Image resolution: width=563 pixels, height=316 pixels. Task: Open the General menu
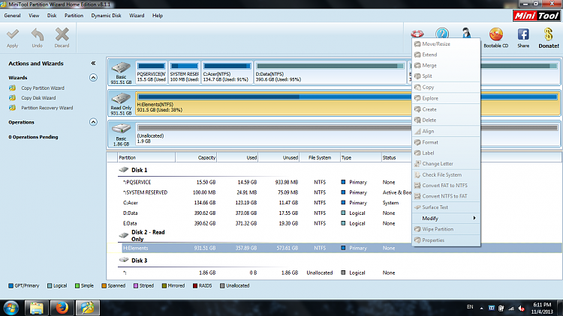[12, 16]
